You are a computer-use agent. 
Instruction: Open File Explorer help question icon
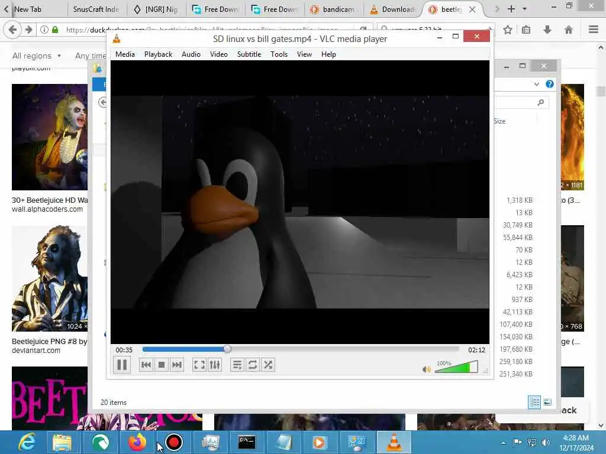click(x=550, y=84)
